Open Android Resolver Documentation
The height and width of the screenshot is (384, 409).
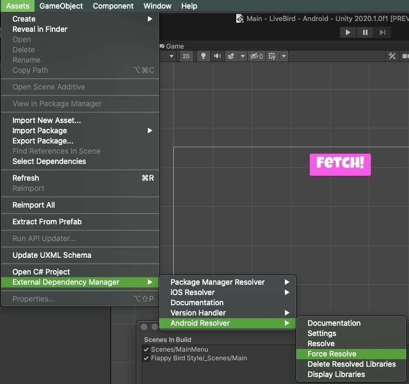[351, 323]
